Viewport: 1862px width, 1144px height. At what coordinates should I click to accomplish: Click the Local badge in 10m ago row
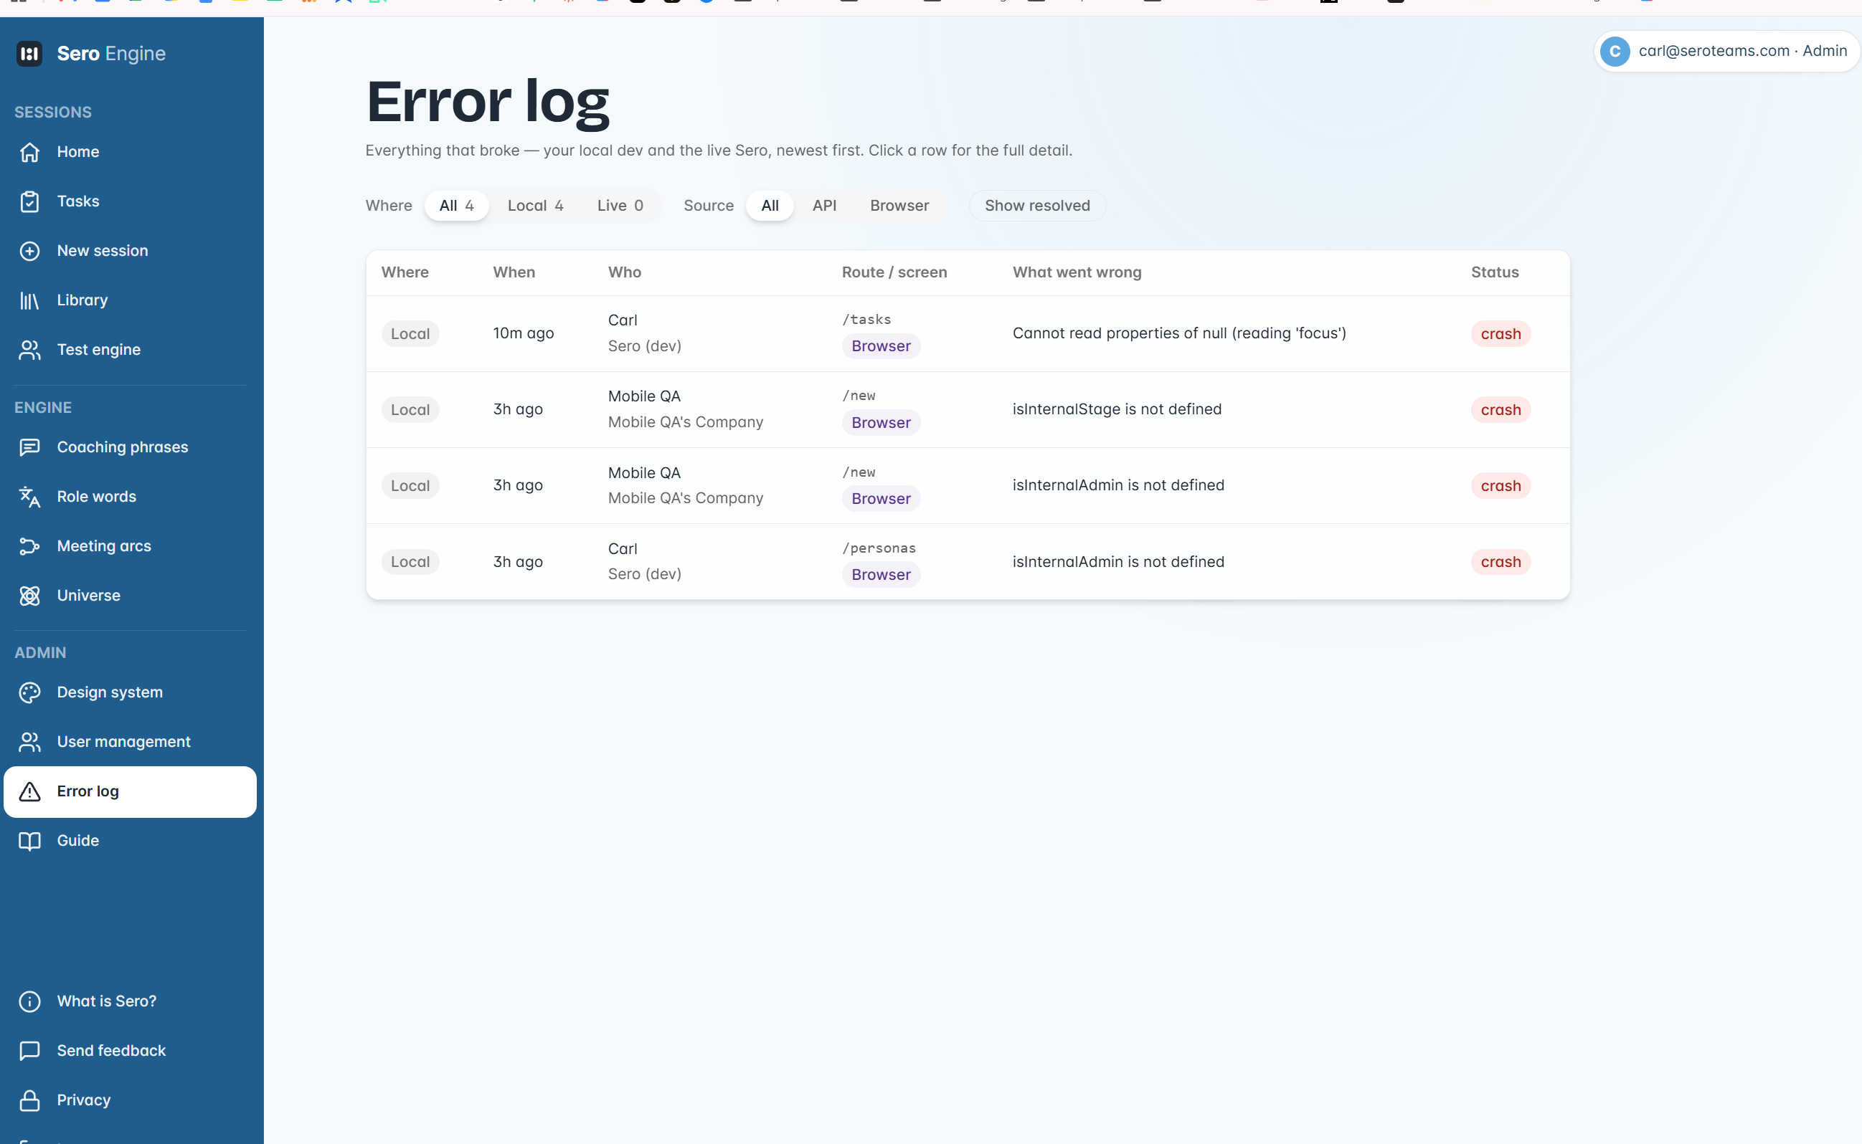click(410, 334)
